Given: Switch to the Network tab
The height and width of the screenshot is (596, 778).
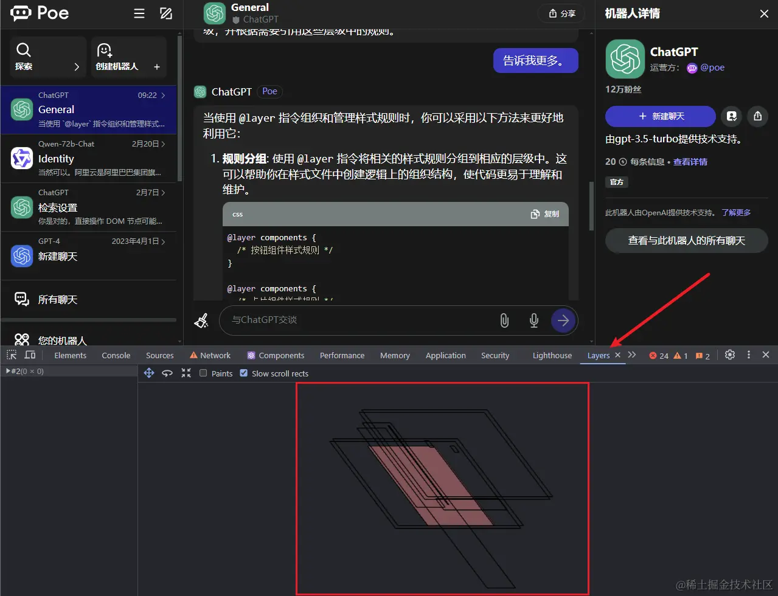Looking at the screenshot, I should [x=210, y=356].
